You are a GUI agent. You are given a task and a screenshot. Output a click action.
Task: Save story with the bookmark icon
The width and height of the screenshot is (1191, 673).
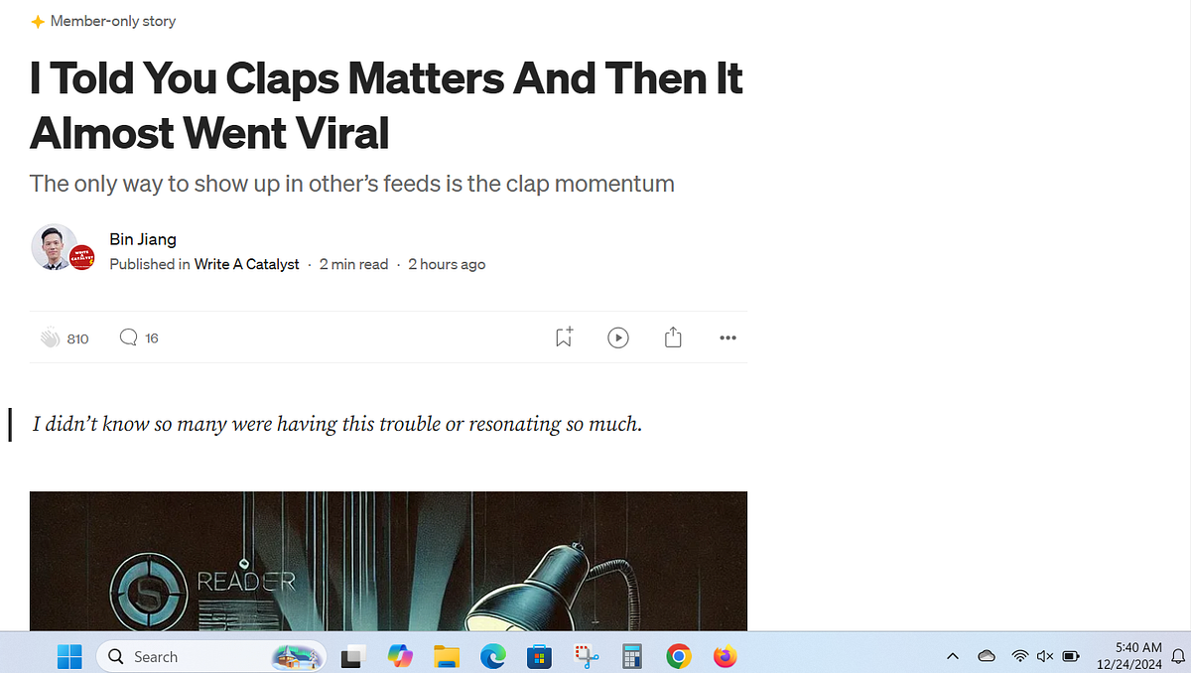coord(564,337)
